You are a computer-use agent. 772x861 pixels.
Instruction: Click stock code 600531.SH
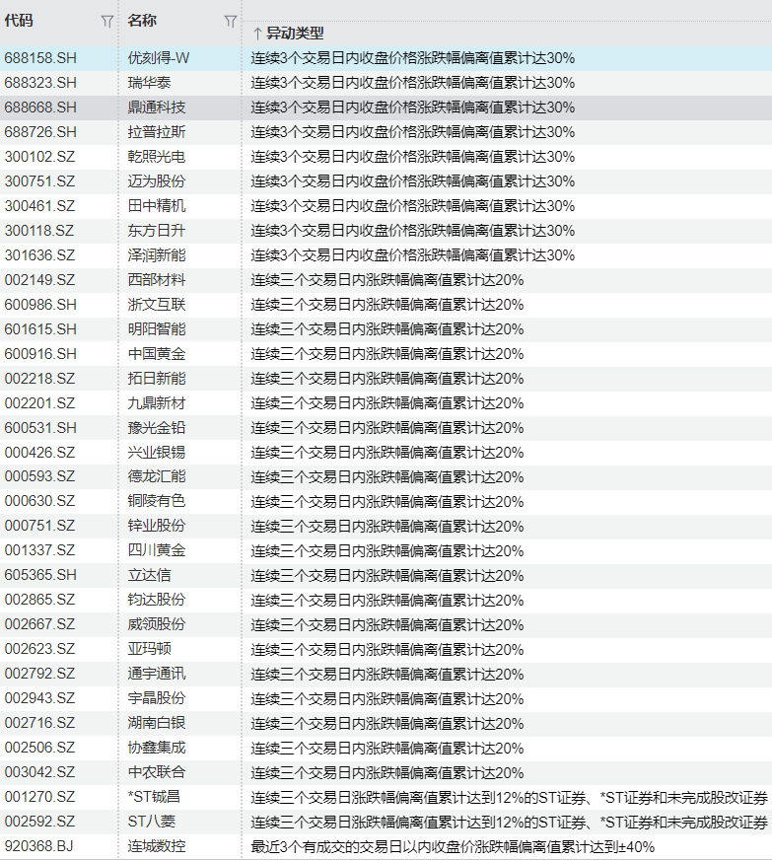pyautogui.click(x=40, y=428)
